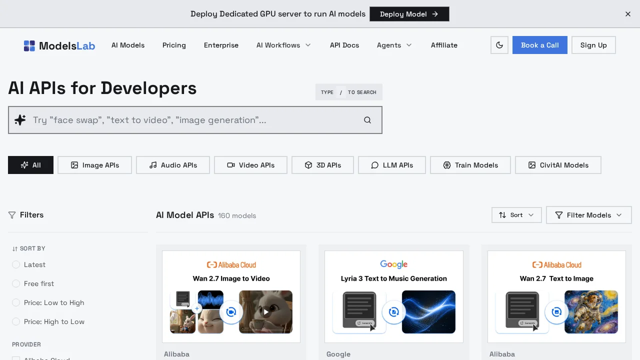Toggle dark mode with the moon icon

[499, 45]
